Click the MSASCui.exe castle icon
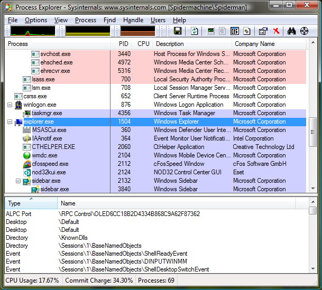This screenshot has height=290, width=322. click(26, 130)
